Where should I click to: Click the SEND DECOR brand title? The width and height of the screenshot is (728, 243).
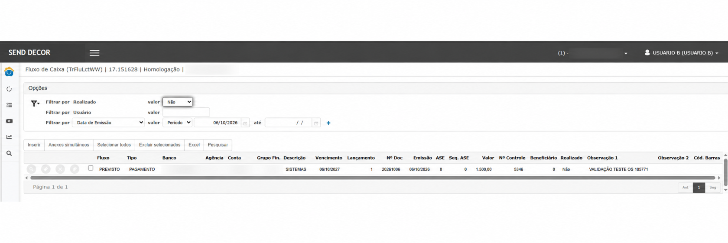[x=29, y=52]
